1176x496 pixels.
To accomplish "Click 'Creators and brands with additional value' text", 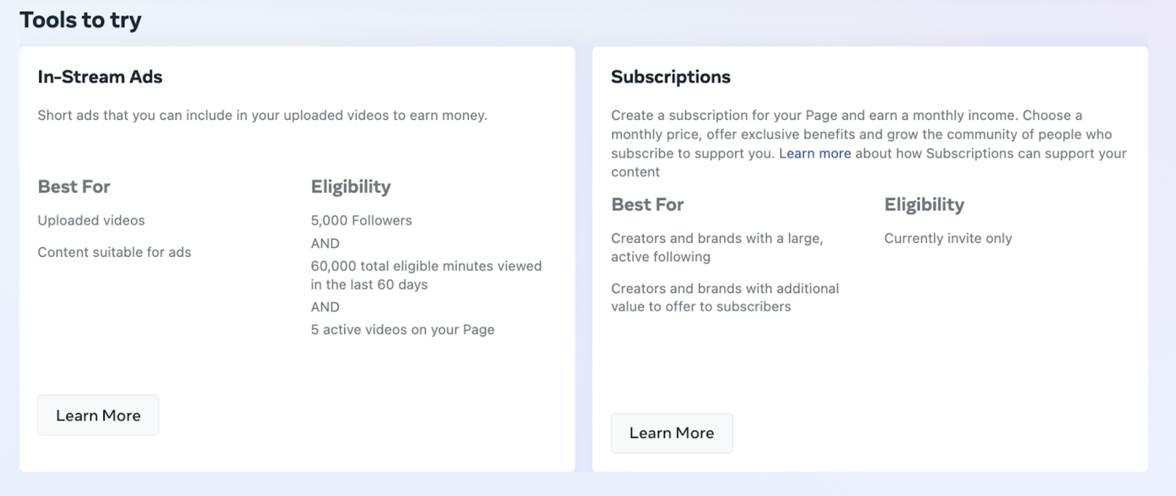I will click(x=725, y=297).
